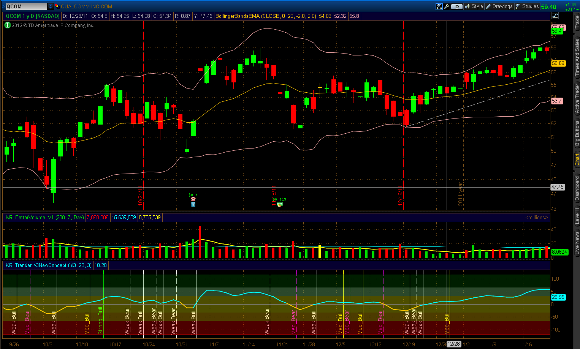Open the Studies flask menu

(527, 6)
